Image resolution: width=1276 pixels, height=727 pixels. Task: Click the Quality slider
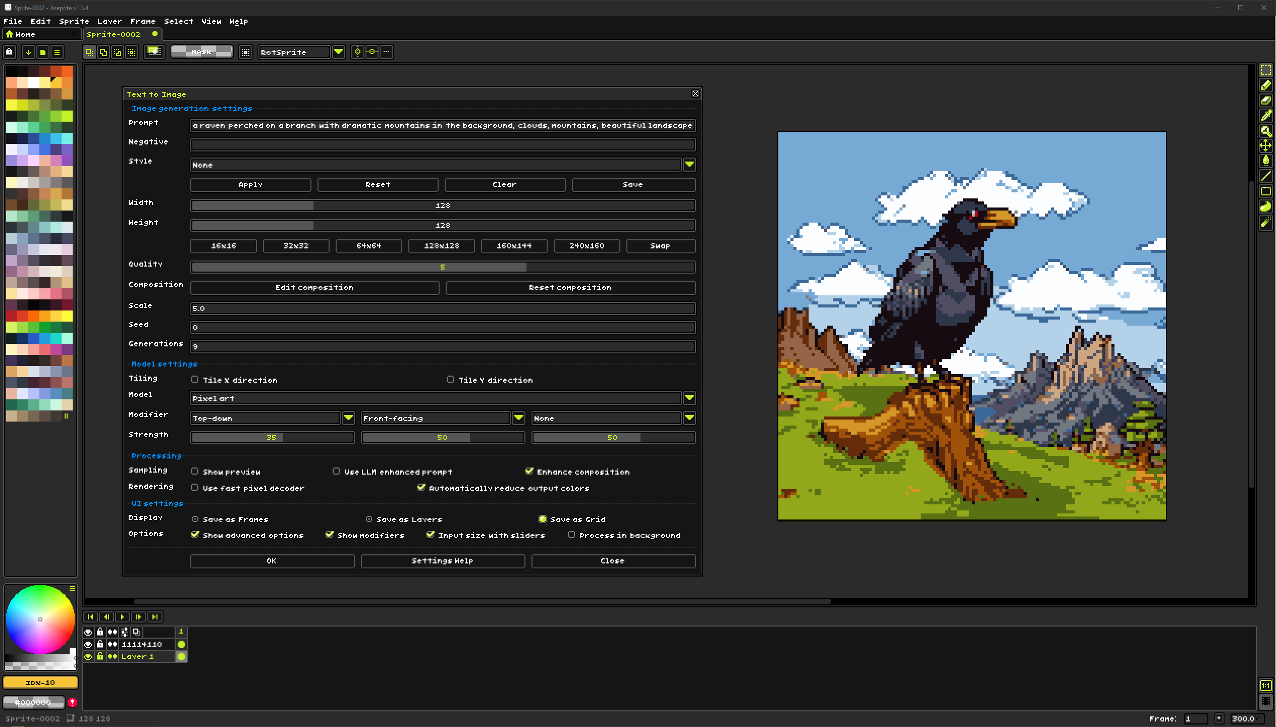point(443,267)
